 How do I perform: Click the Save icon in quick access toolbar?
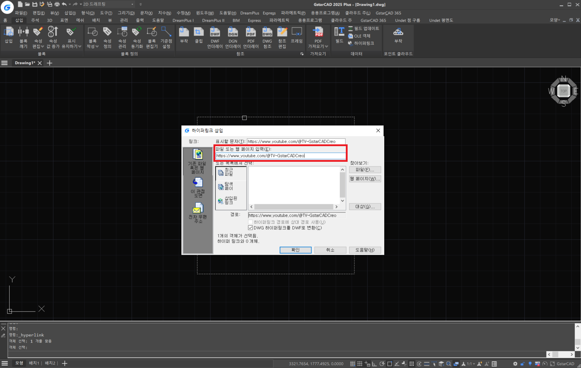35,4
